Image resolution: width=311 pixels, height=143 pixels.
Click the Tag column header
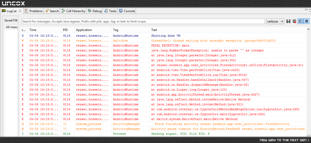tap(130, 30)
